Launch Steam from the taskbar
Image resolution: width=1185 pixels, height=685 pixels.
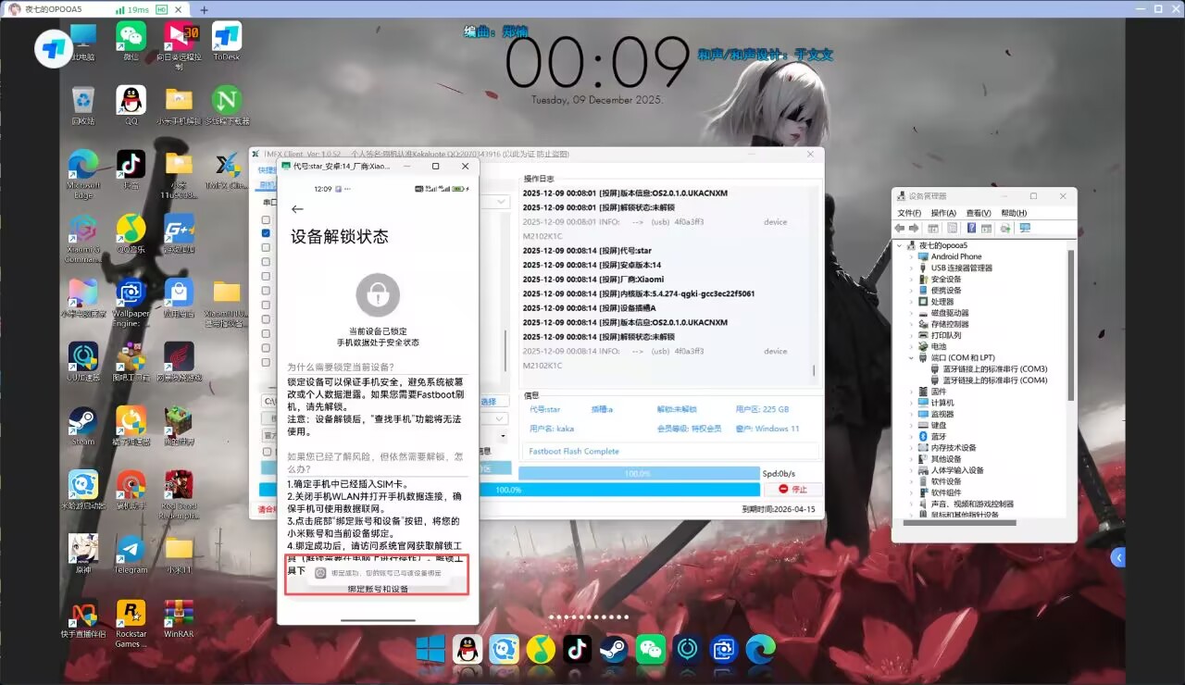614,651
